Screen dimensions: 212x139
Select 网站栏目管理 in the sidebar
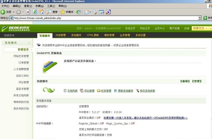coord(21,56)
